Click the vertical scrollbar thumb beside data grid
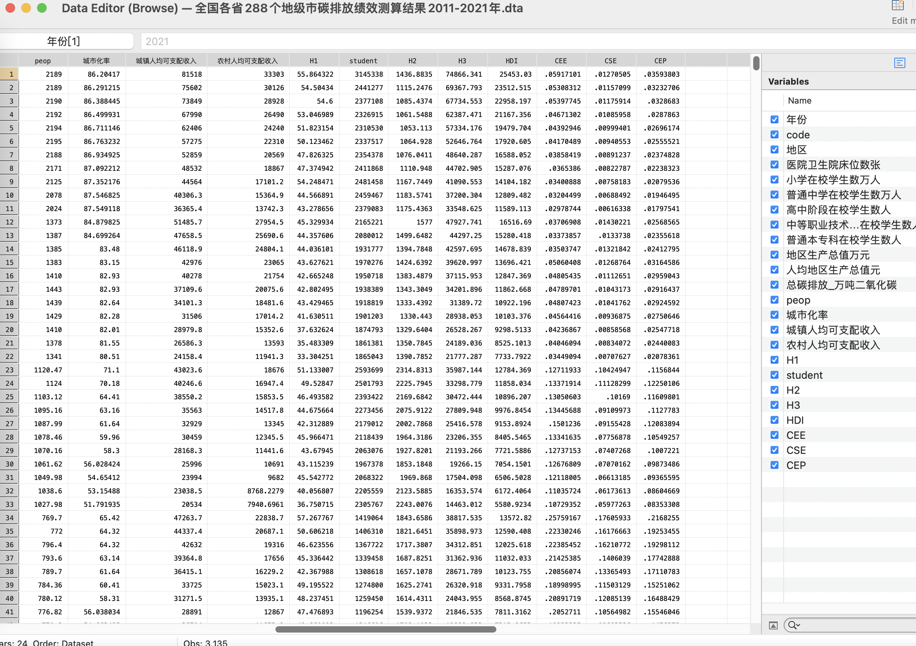The image size is (916, 646). 756,64
